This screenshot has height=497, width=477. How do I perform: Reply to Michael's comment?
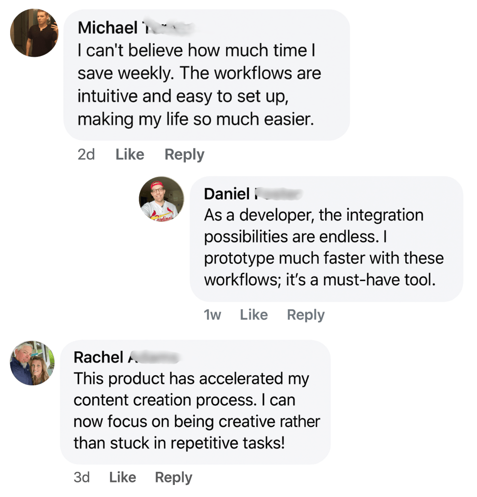click(184, 155)
